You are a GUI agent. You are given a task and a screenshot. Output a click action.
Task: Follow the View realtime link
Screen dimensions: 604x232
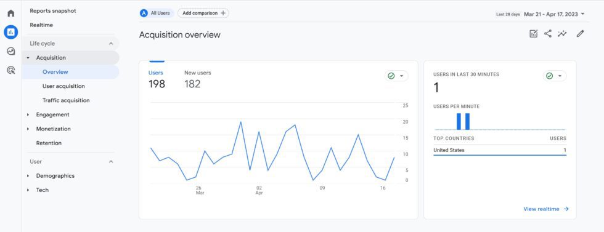click(x=546, y=209)
